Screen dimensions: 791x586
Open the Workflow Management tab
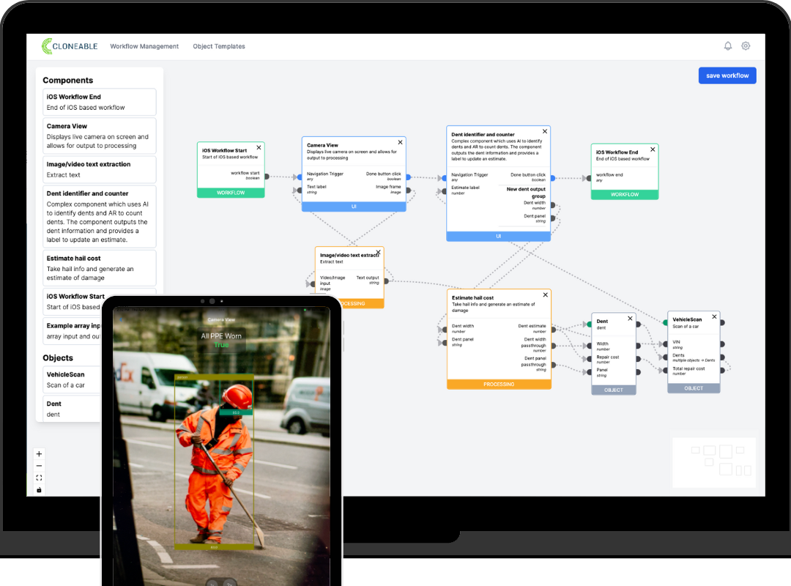[144, 46]
